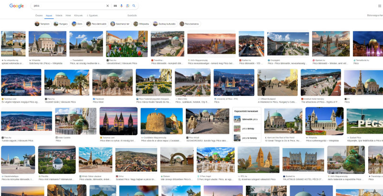Open the University of Pécs - PTE image
Viewport: 383px width, 196px height.
(234, 82)
